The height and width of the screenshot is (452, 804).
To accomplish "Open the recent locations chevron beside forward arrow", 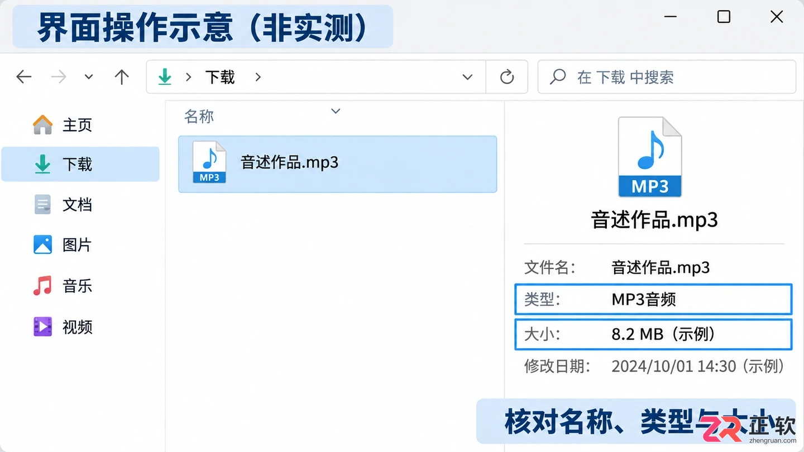I will 89,77.
